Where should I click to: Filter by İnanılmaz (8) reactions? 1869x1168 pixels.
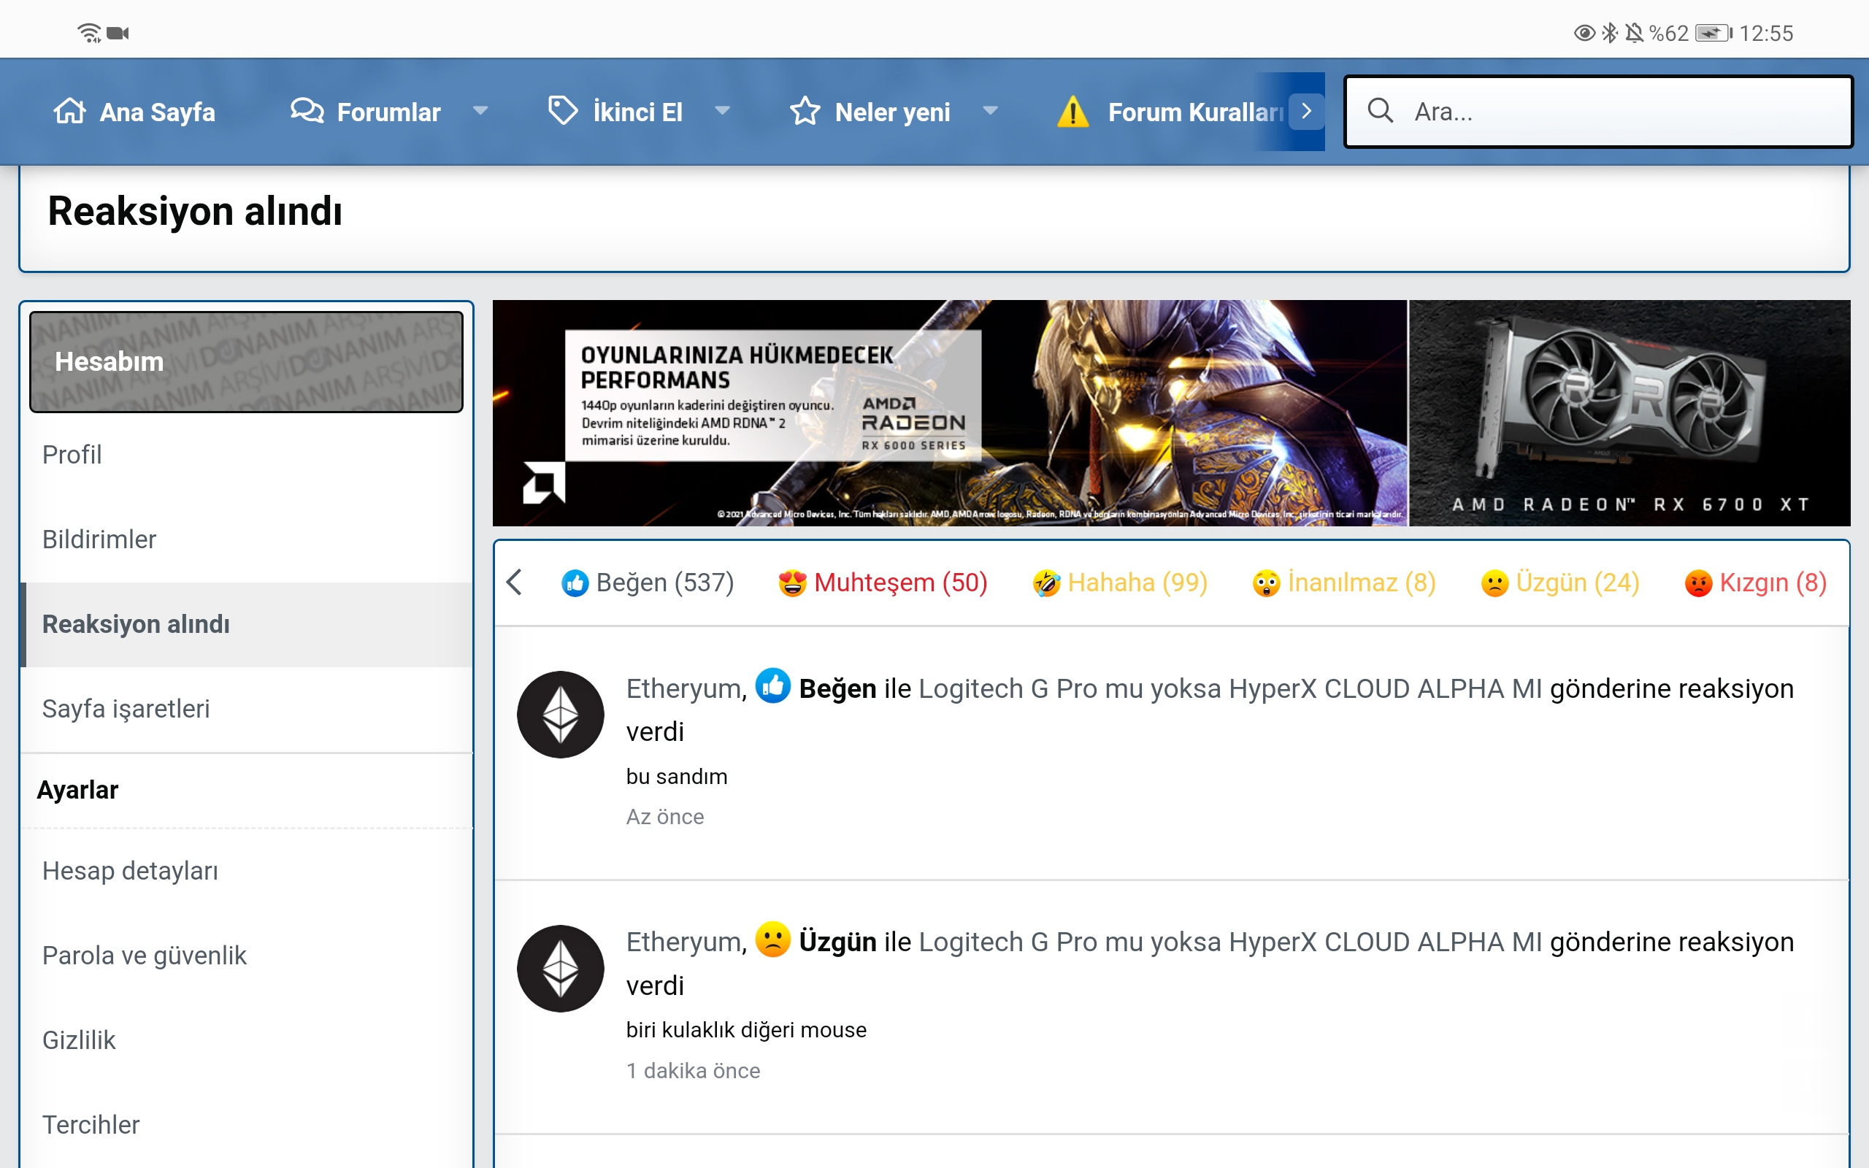click(1344, 583)
